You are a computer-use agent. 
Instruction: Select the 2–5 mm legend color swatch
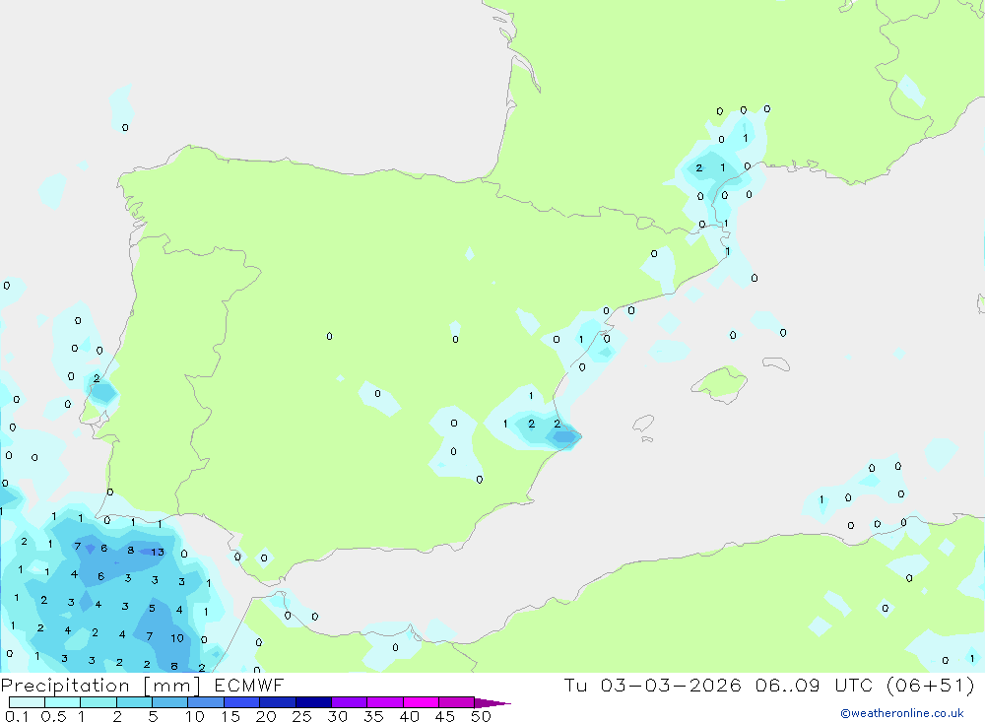(x=134, y=702)
